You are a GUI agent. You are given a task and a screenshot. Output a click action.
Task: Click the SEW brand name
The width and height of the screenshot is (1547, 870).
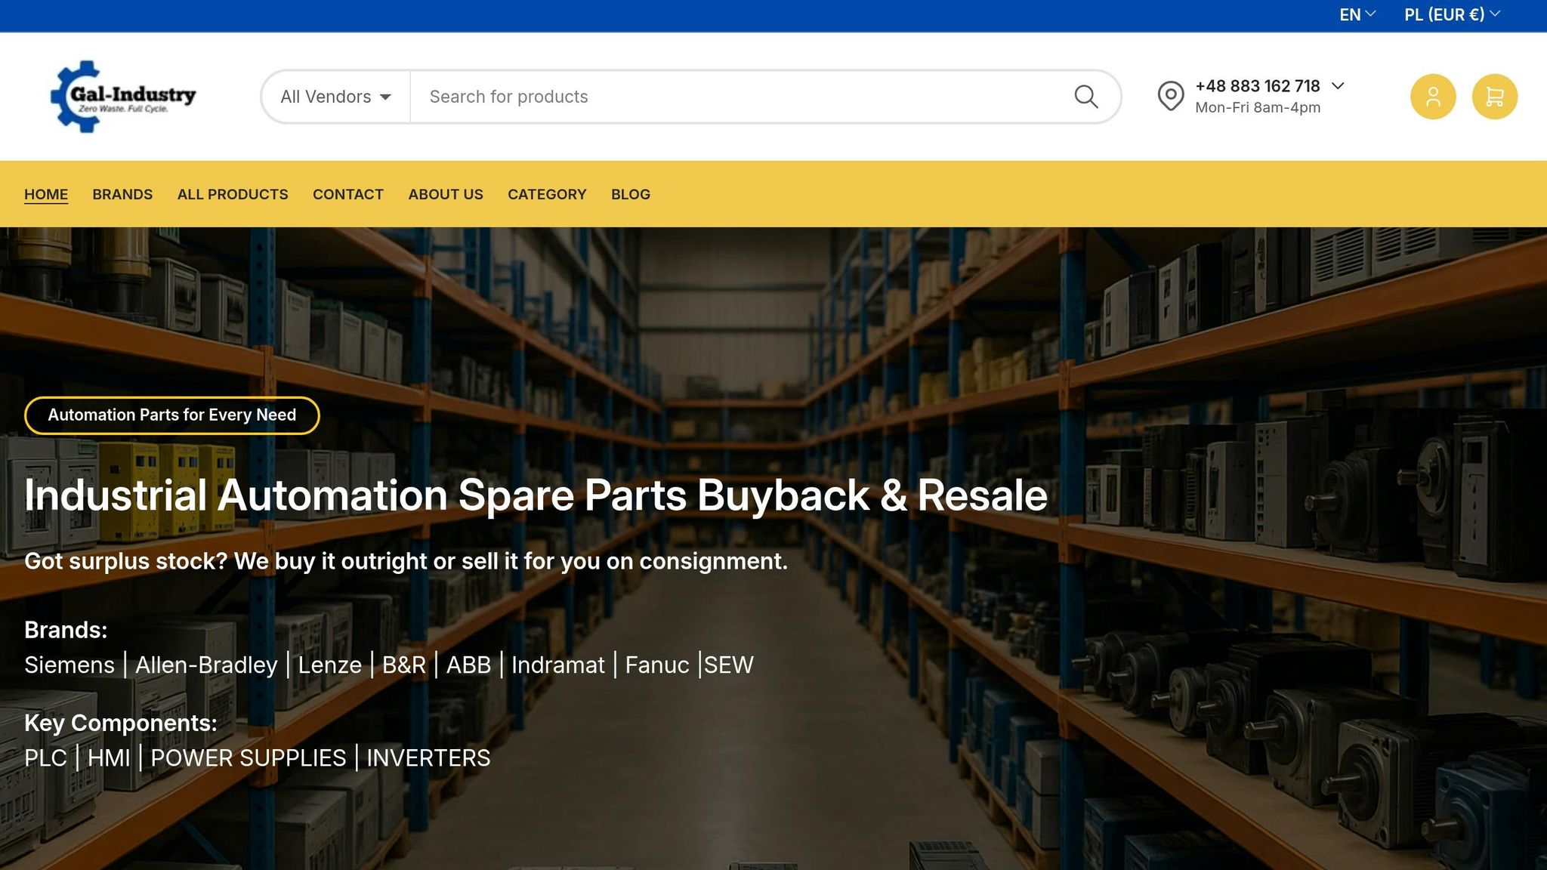point(729,665)
